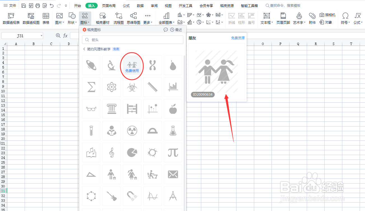Insert the envelope mail icon

pos(173,174)
